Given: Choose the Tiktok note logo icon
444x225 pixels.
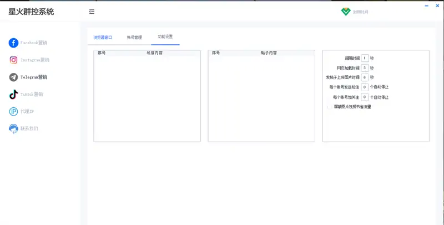Looking at the screenshot, I should pos(13,95).
